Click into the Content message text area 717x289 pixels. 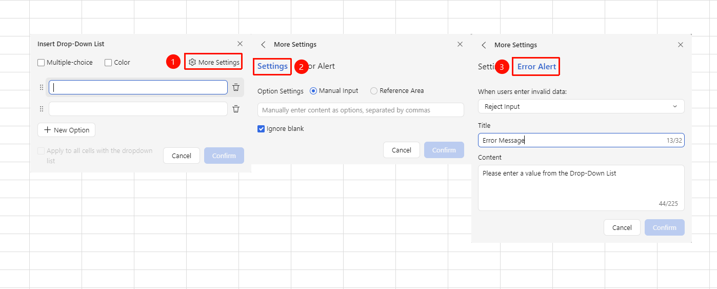pos(581,188)
